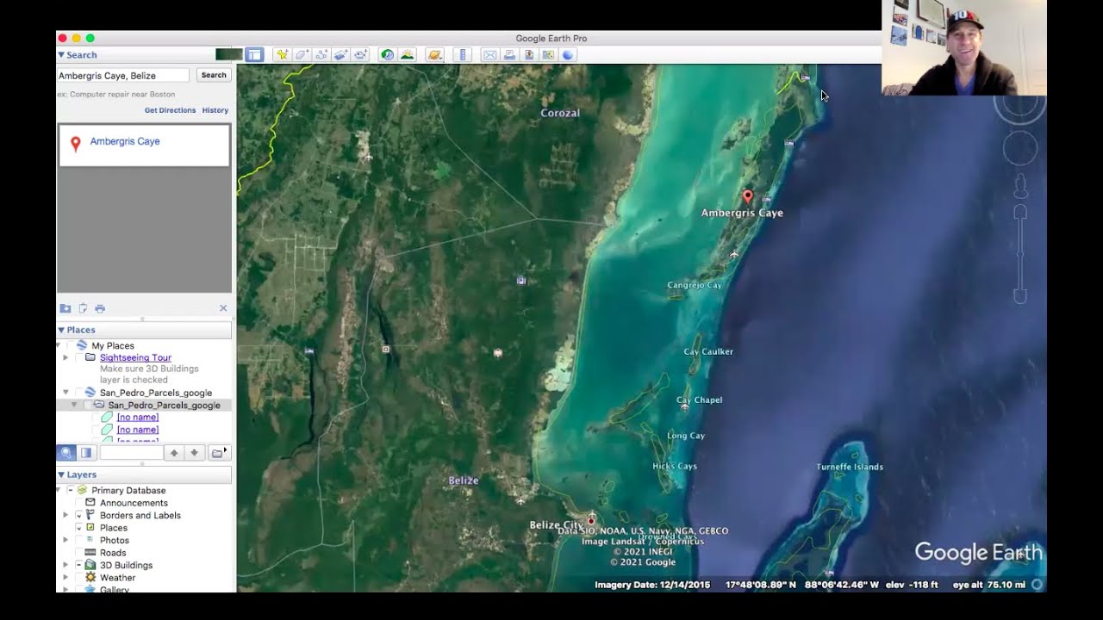The height and width of the screenshot is (620, 1103).
Task: Expand the 3D Buildings layer tree
Action: coord(65,565)
